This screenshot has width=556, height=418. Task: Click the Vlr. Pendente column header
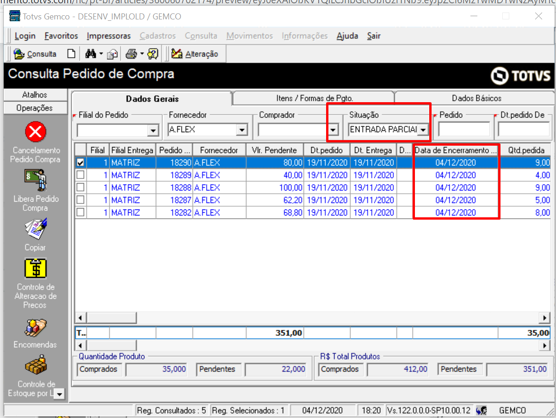275,150
